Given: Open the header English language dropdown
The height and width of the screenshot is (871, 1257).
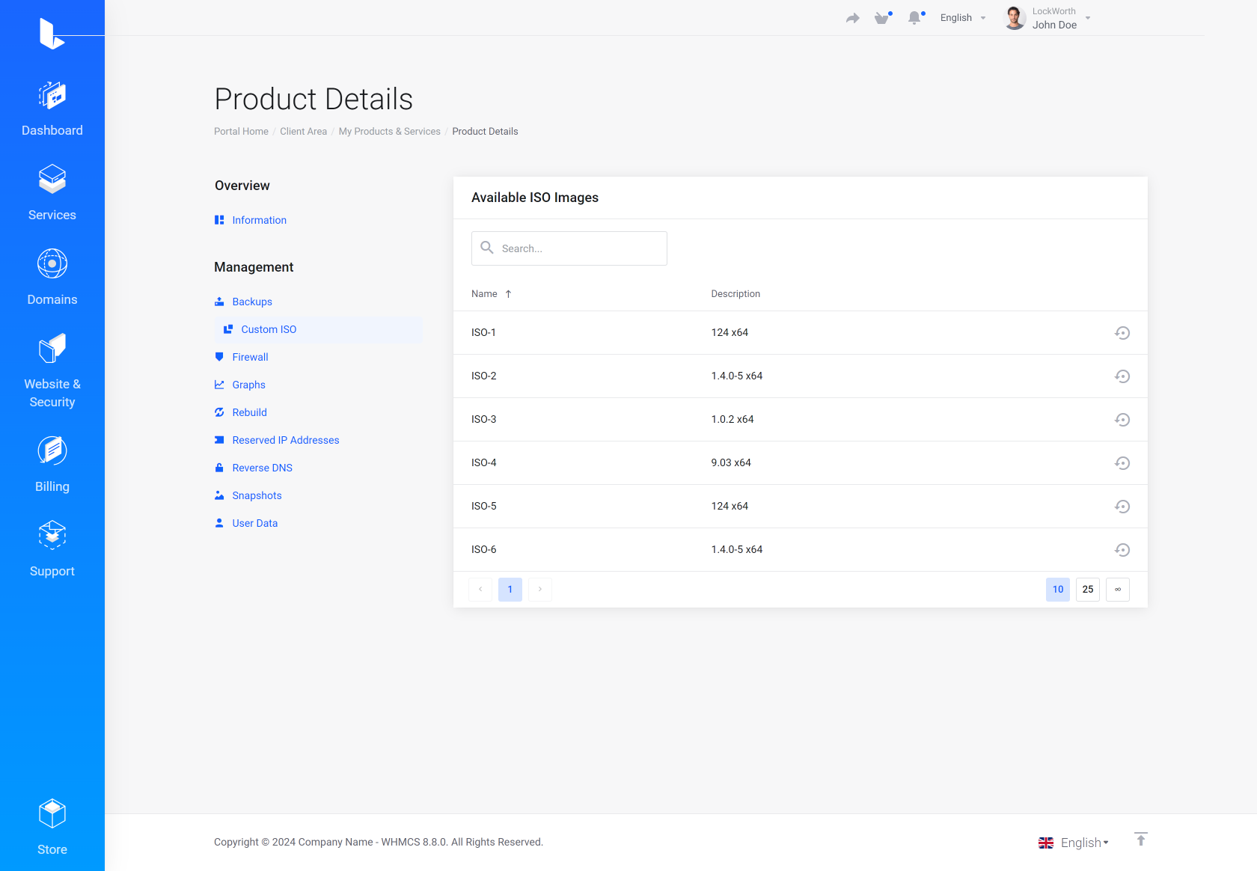Looking at the screenshot, I should point(963,18).
